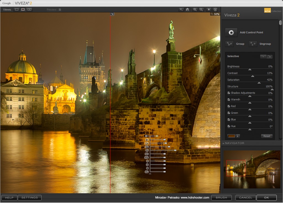Click the zoom out magnifier
This screenshot has height=203, width=283.
(x=201, y=9)
